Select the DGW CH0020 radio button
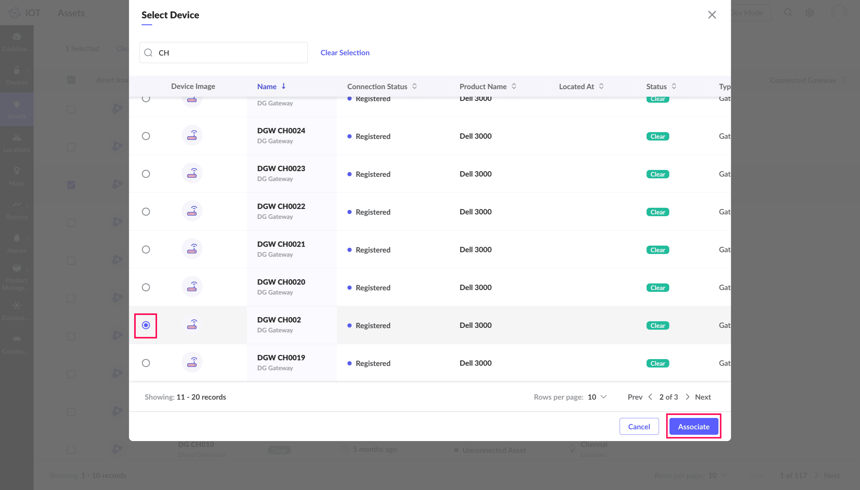Image resolution: width=860 pixels, height=490 pixels. pos(146,287)
